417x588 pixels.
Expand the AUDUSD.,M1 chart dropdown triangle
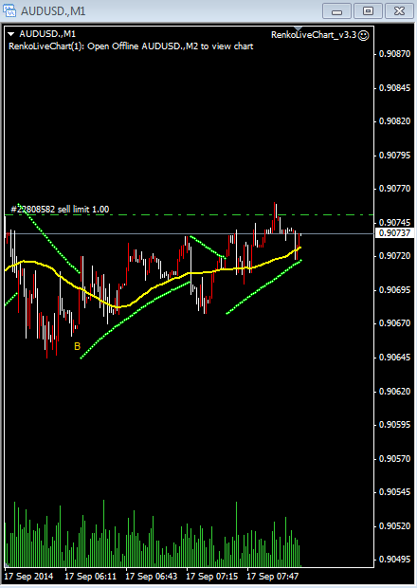11,34
